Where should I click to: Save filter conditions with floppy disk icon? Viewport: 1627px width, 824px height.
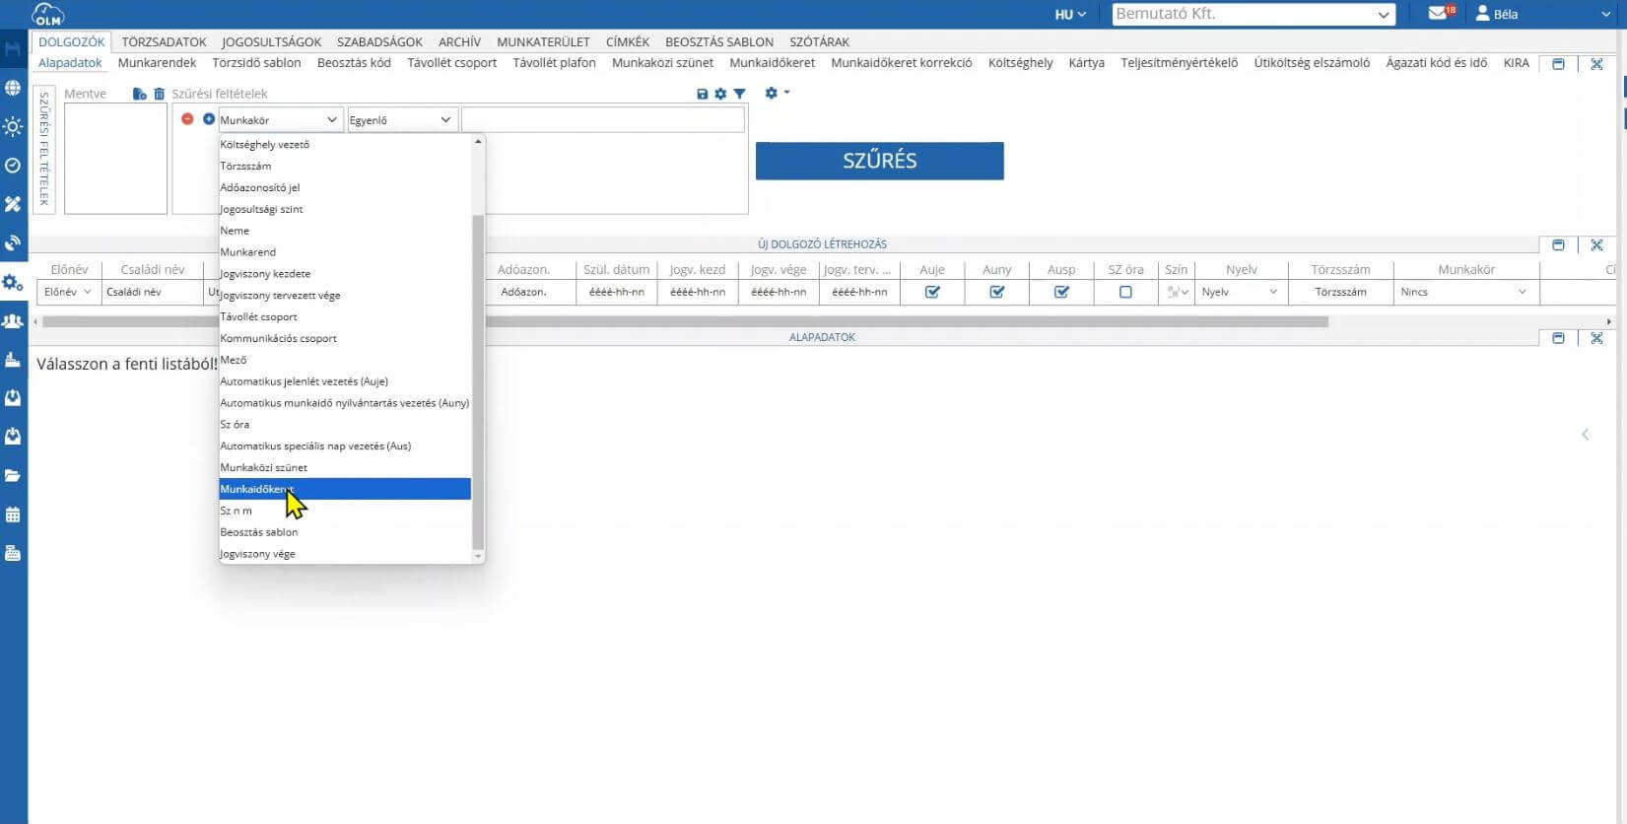(702, 94)
